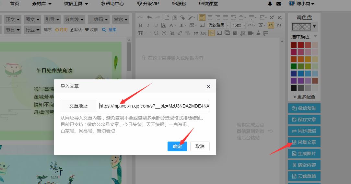Toggle character border A icon

pos(164,25)
